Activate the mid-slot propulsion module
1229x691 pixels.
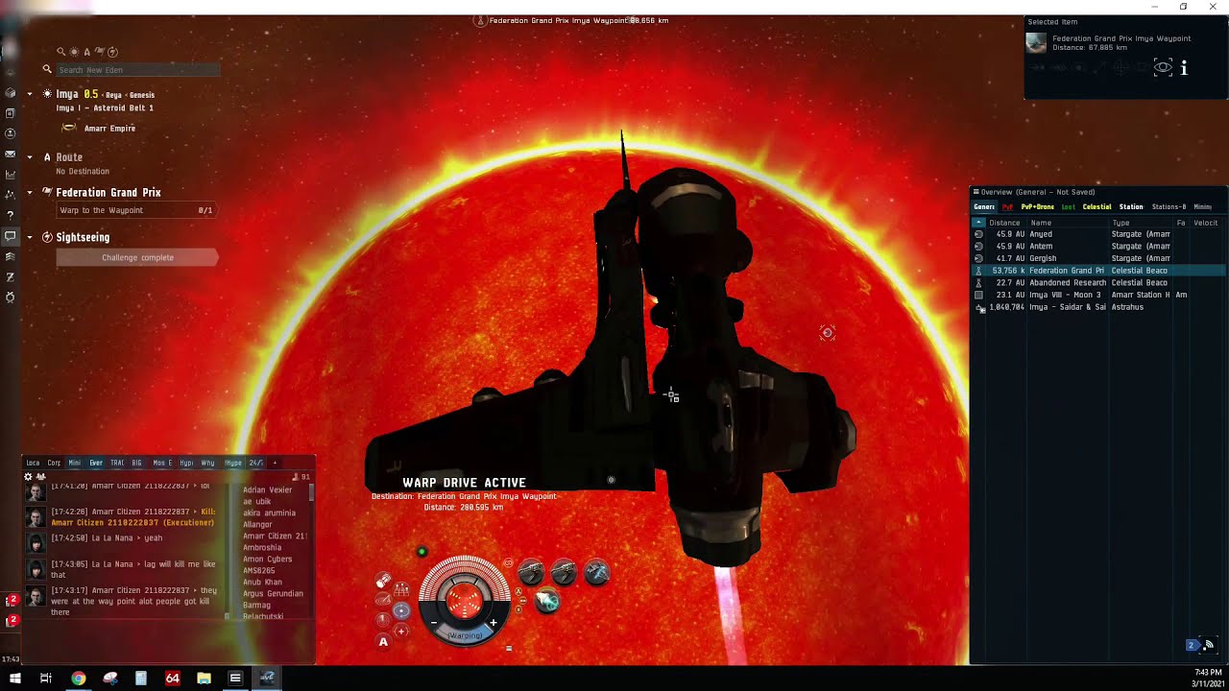click(547, 602)
